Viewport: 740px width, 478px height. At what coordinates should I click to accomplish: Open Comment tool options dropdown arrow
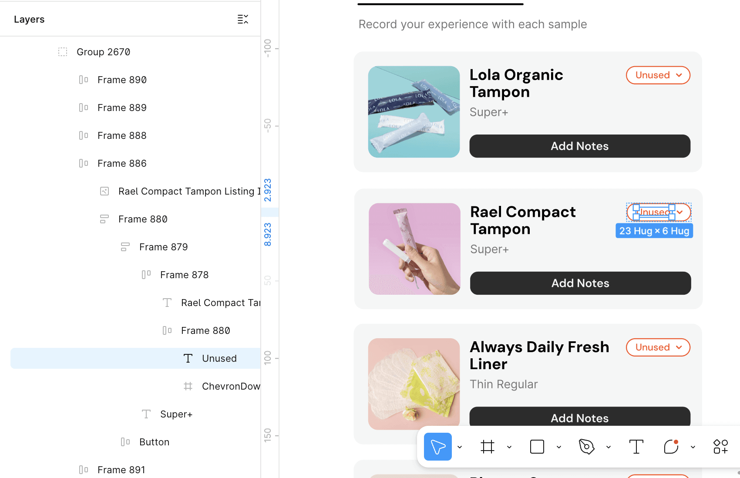[x=693, y=447]
